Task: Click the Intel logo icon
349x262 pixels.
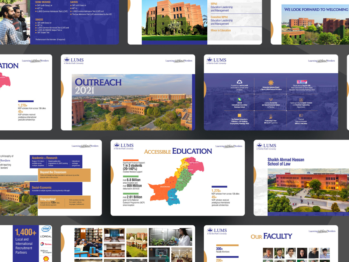Action: (x=46, y=228)
